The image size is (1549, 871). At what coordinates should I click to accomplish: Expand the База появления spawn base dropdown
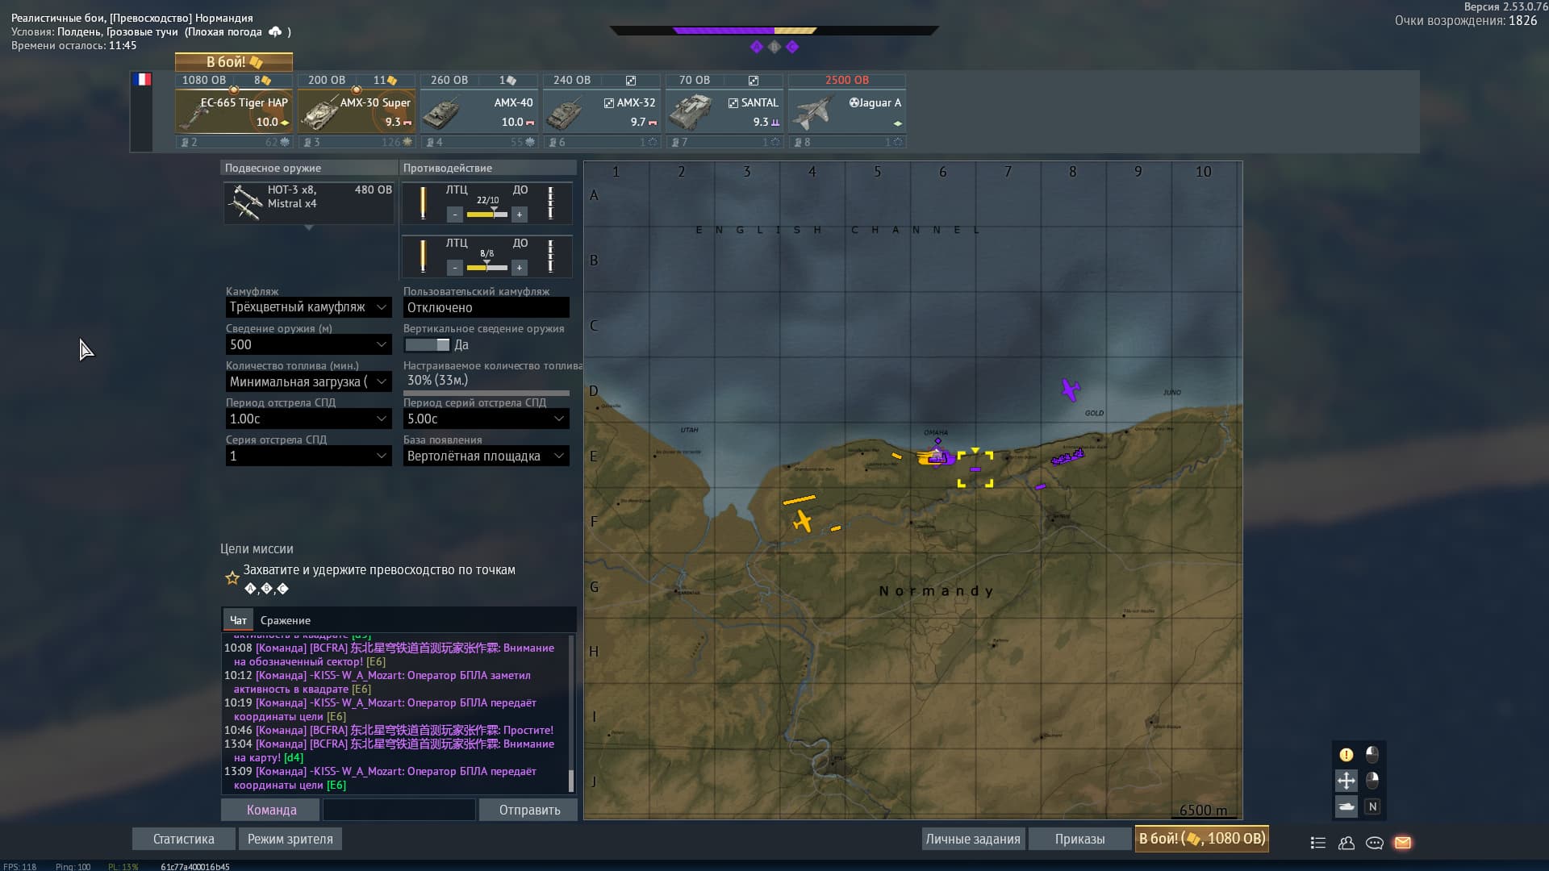pyautogui.click(x=486, y=456)
